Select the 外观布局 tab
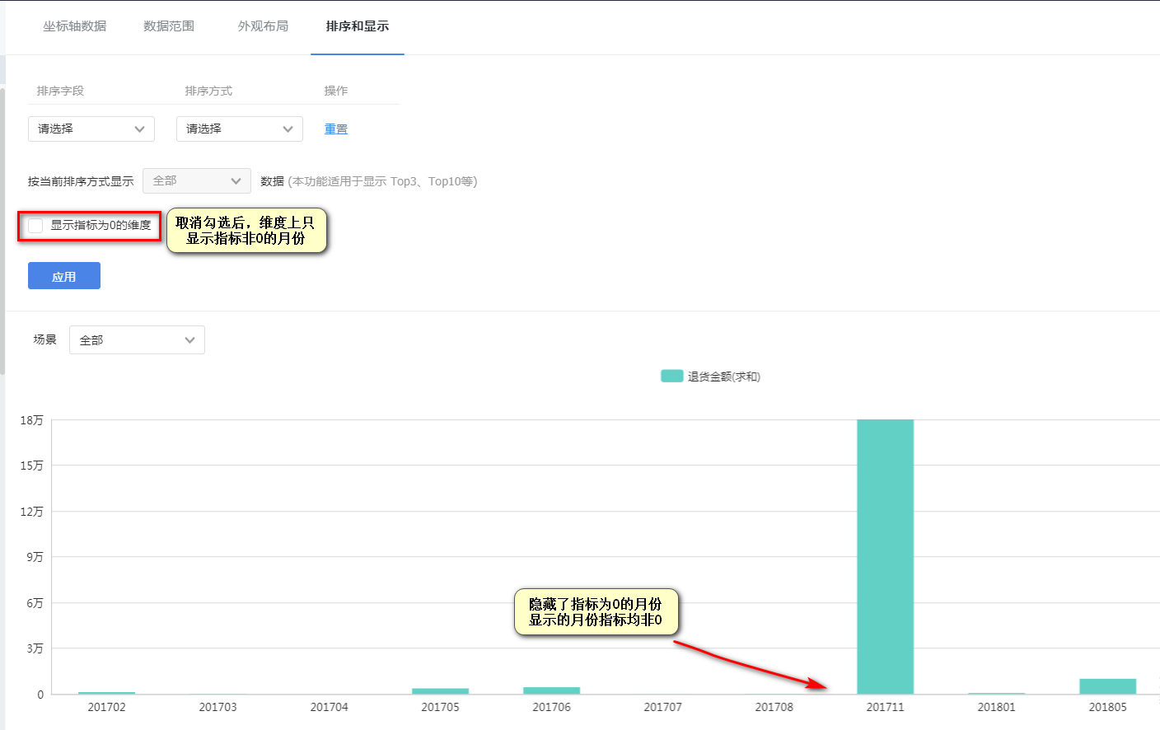The height and width of the screenshot is (730, 1160). (264, 26)
